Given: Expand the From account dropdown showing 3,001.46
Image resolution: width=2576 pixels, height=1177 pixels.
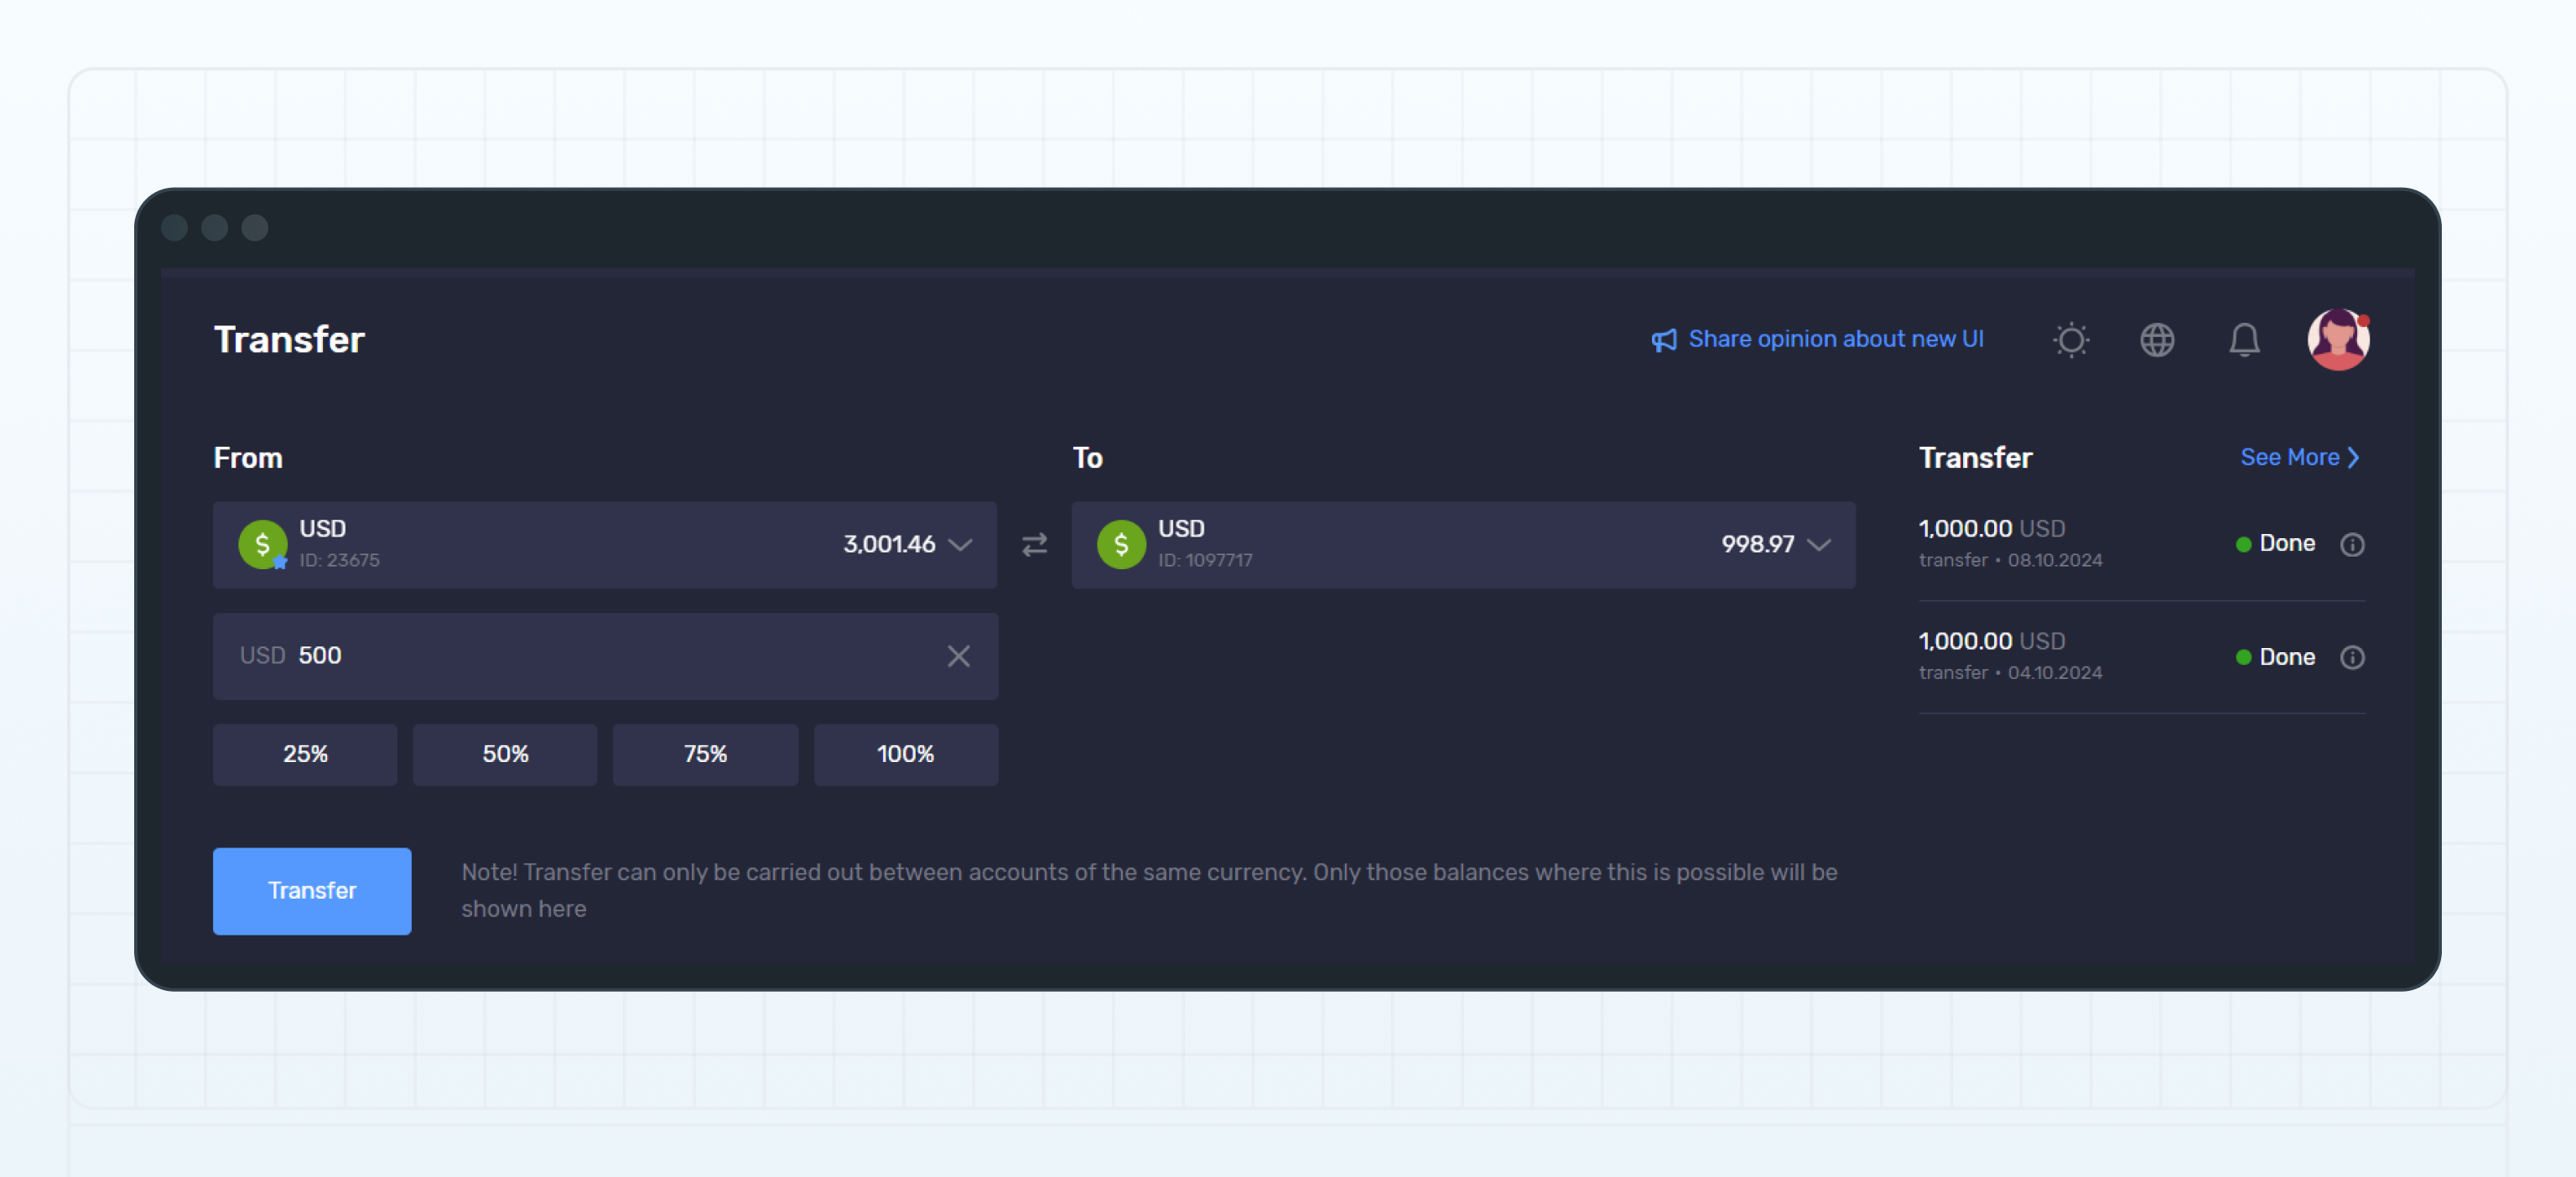Looking at the screenshot, I should point(959,546).
